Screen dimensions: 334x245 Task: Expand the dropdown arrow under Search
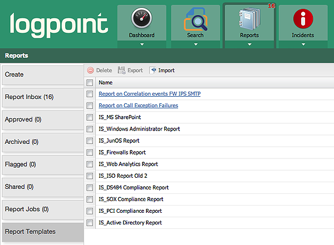(195, 44)
